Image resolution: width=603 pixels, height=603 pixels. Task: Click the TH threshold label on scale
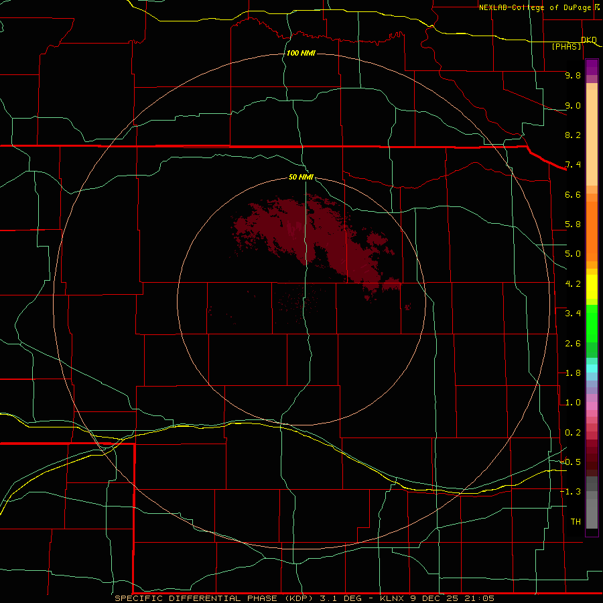point(576,522)
